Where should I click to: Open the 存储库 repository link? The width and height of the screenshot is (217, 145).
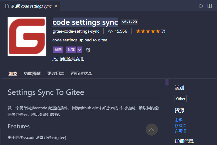(x=180, y=126)
